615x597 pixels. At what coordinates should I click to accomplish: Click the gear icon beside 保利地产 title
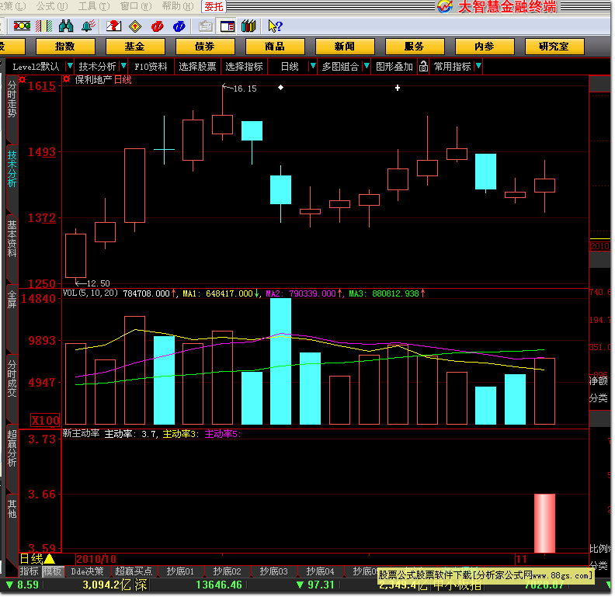click(67, 79)
